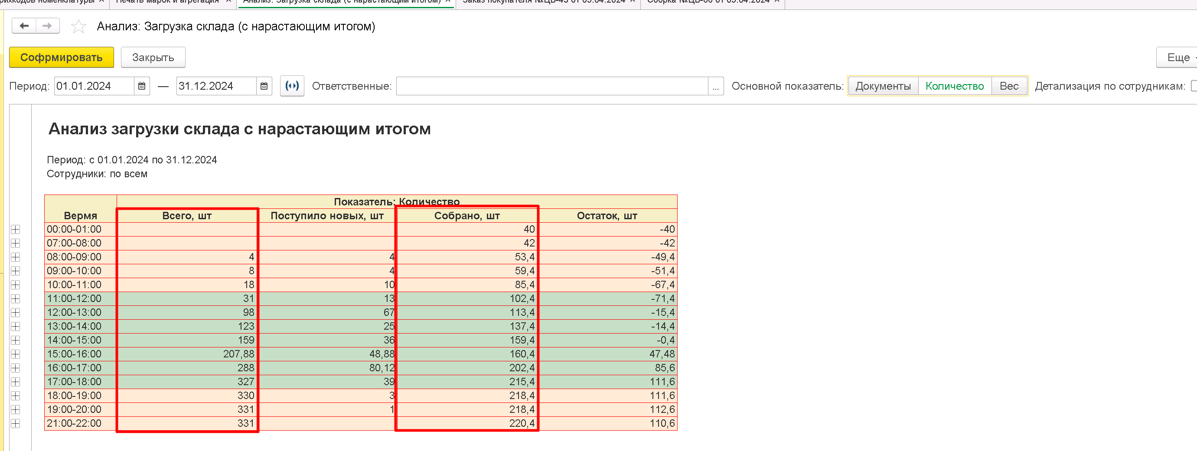The height and width of the screenshot is (451, 1197).
Task: Click the Сформировать button
Action: tap(61, 57)
